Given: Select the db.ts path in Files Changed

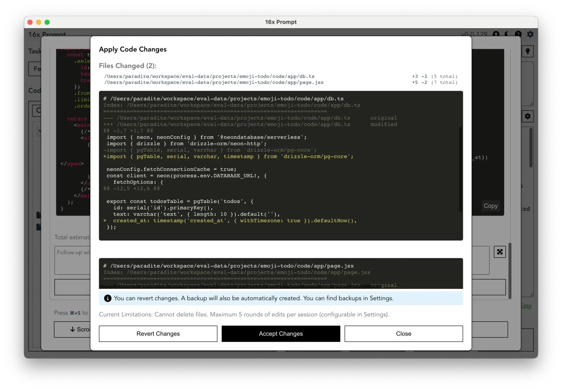Looking at the screenshot, I should pos(209,77).
